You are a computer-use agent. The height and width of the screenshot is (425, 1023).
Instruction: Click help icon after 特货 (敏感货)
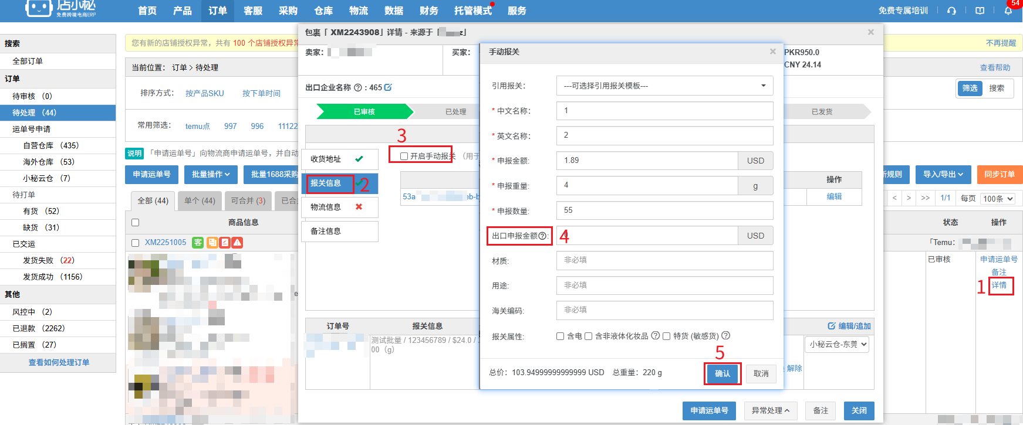tap(725, 335)
